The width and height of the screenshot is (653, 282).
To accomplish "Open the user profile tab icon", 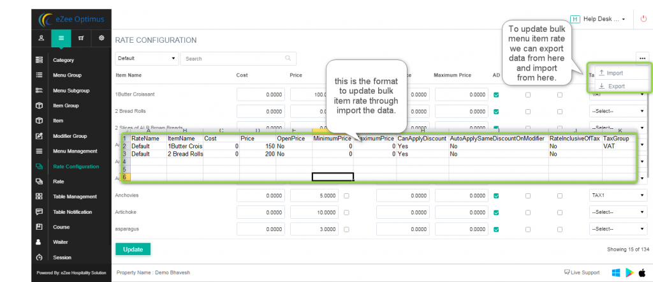I will pyautogui.click(x=41, y=38).
